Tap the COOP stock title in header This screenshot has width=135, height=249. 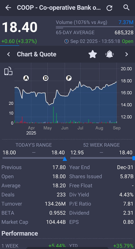[x=59, y=7]
